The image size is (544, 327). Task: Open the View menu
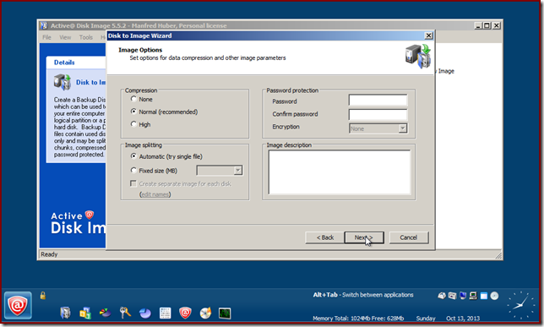(65, 37)
